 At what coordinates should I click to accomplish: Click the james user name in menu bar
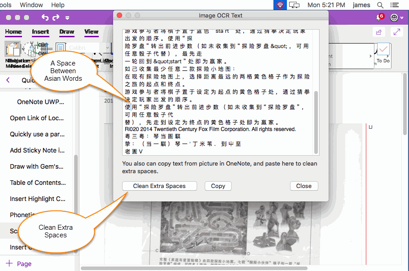tap(361, 5)
